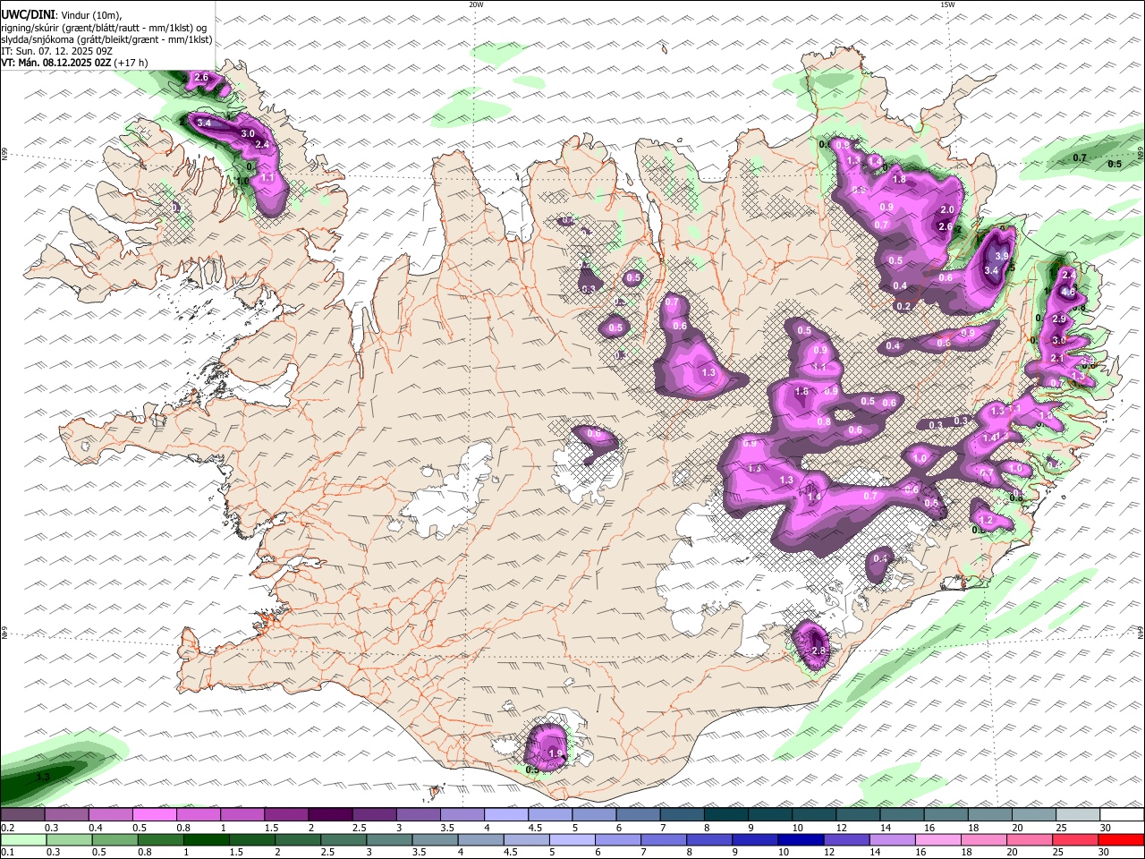The width and height of the screenshot is (1145, 859).
Task: Select upper legend swatch between 0.2 and 0.3
Action: pyautogui.click(x=22, y=814)
